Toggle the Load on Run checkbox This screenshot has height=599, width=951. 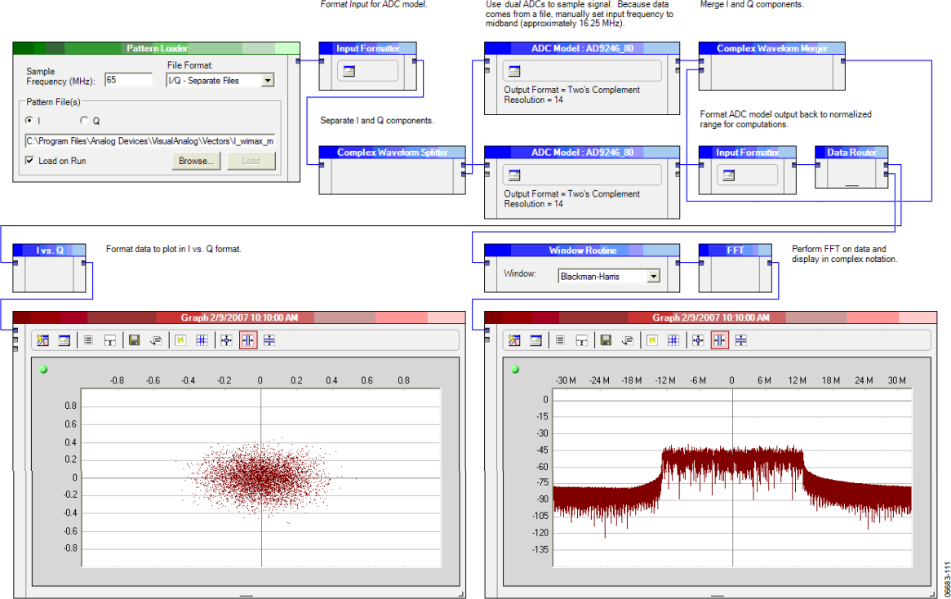(x=29, y=161)
